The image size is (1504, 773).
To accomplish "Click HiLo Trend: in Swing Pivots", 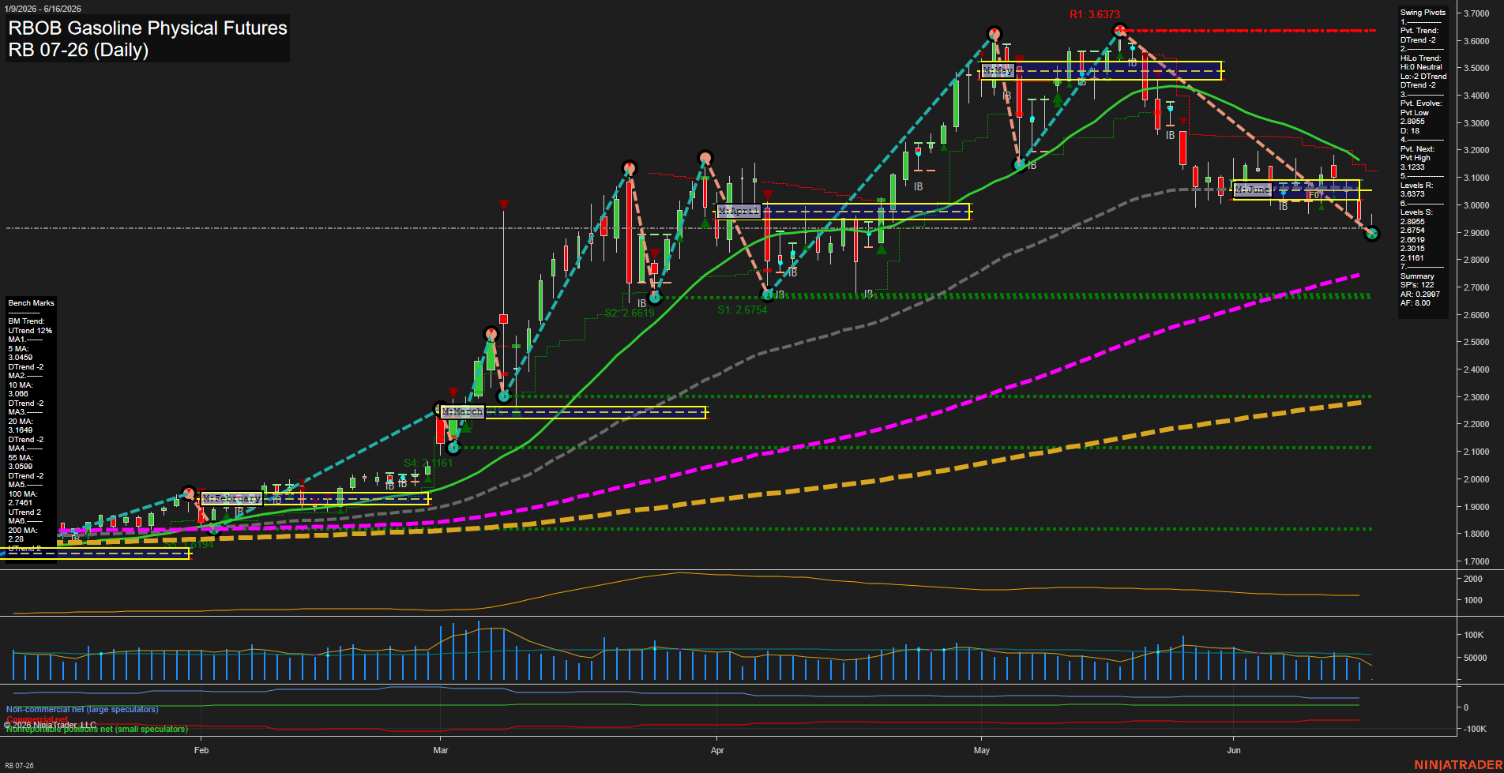I will [x=1420, y=58].
